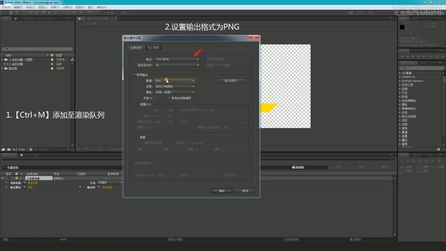Select the Rectangle shape tool
Image resolution: width=446 pixels, height=251 pixels.
(x=44, y=13)
